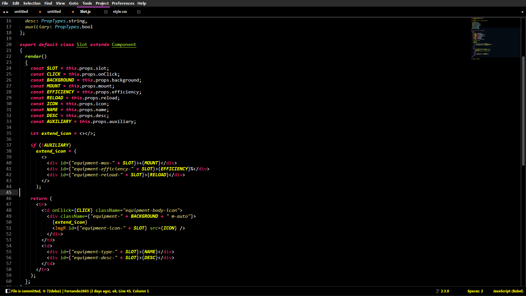
Task: Click line number 37 in gutter
Action: click(x=9, y=145)
